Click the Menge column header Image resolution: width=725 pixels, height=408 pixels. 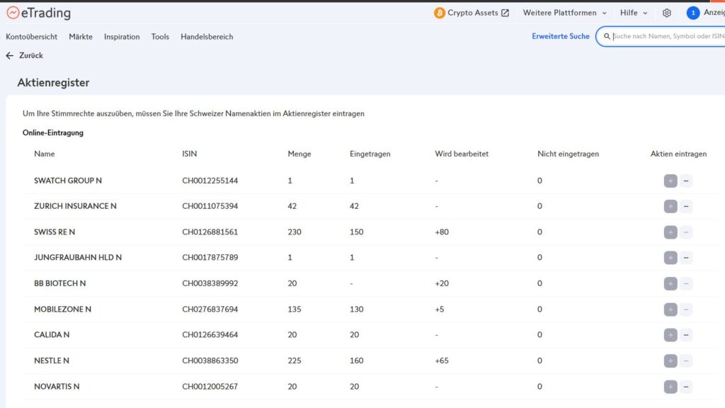299,154
